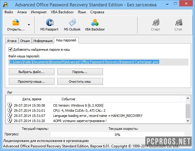This screenshot has width=195, height=151.
Task: Click the Выбрать файл... button
Action: pos(31,72)
